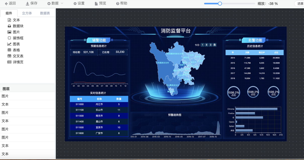Open help question mark icon
Image resolution: width=304 pixels, height=160 pixels.
(118, 4)
